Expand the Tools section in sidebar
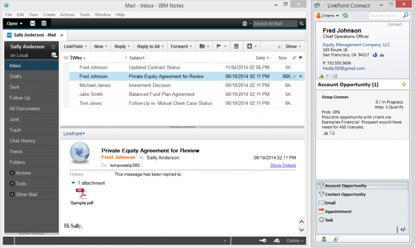This screenshot has height=248, width=415. point(12,184)
